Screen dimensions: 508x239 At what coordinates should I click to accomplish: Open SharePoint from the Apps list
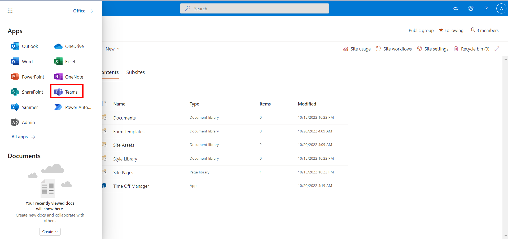[27, 92]
